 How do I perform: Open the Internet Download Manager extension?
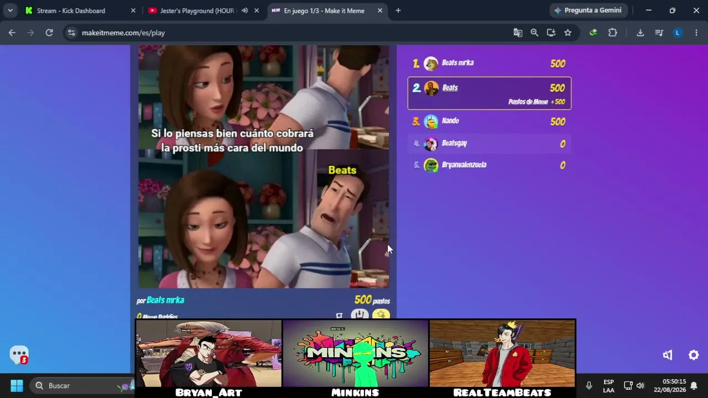pos(594,33)
